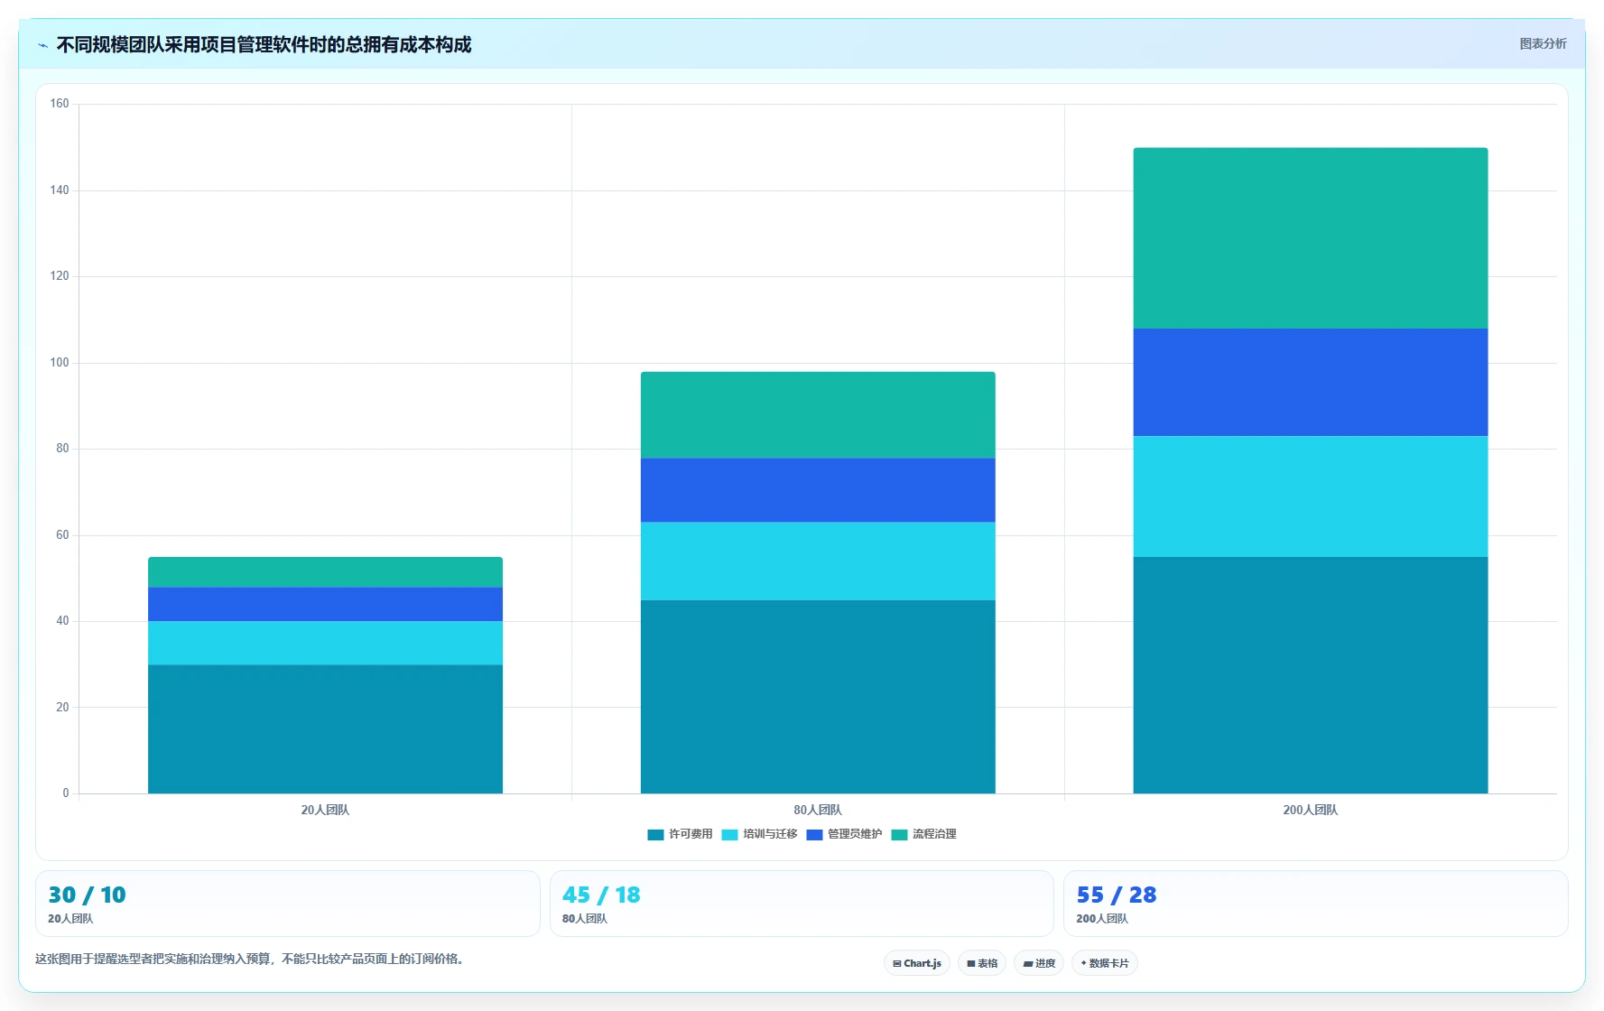
Task: Click the 100 y-axis tick label
Action: (x=60, y=363)
